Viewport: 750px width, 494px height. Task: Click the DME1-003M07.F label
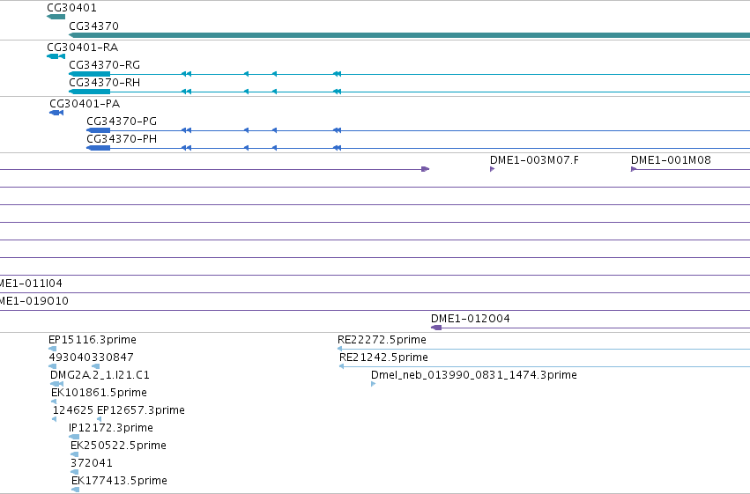(x=534, y=160)
